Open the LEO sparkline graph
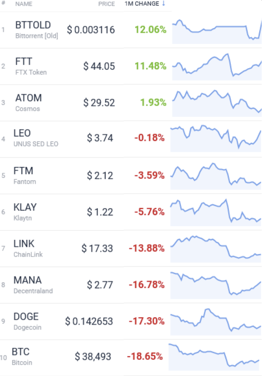The image size is (262, 376). [216, 138]
